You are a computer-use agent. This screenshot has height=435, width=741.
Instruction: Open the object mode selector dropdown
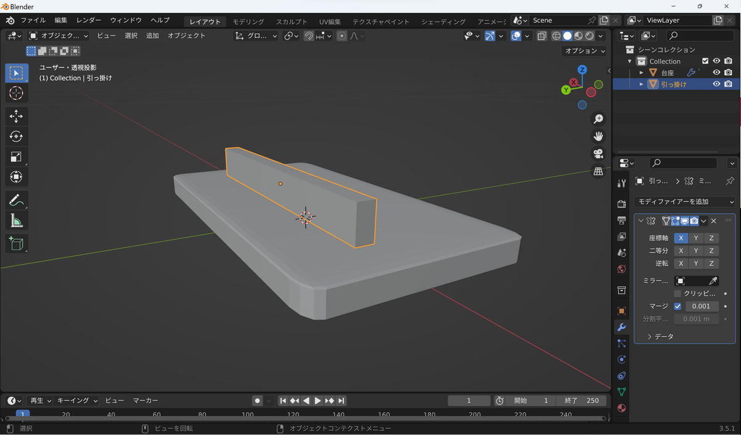pyautogui.click(x=59, y=36)
